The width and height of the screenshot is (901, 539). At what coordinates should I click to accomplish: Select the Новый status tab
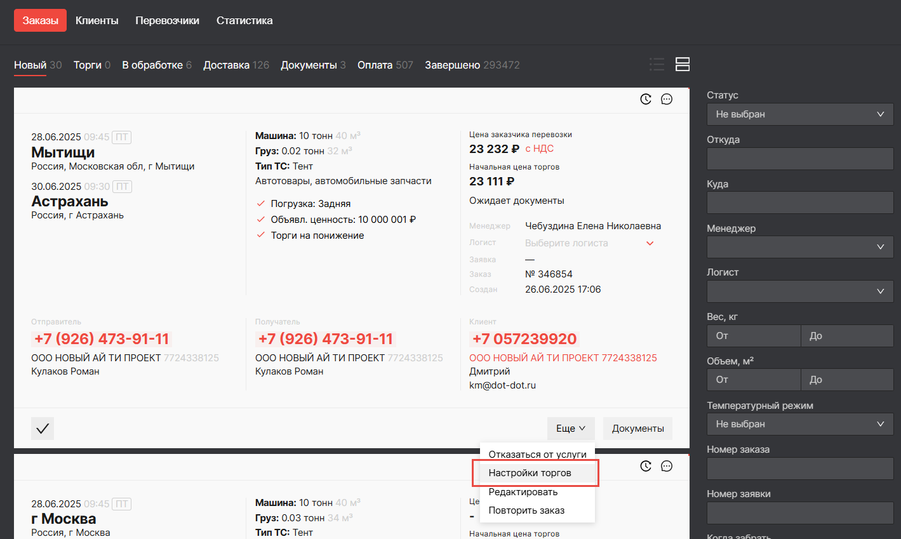click(38, 65)
